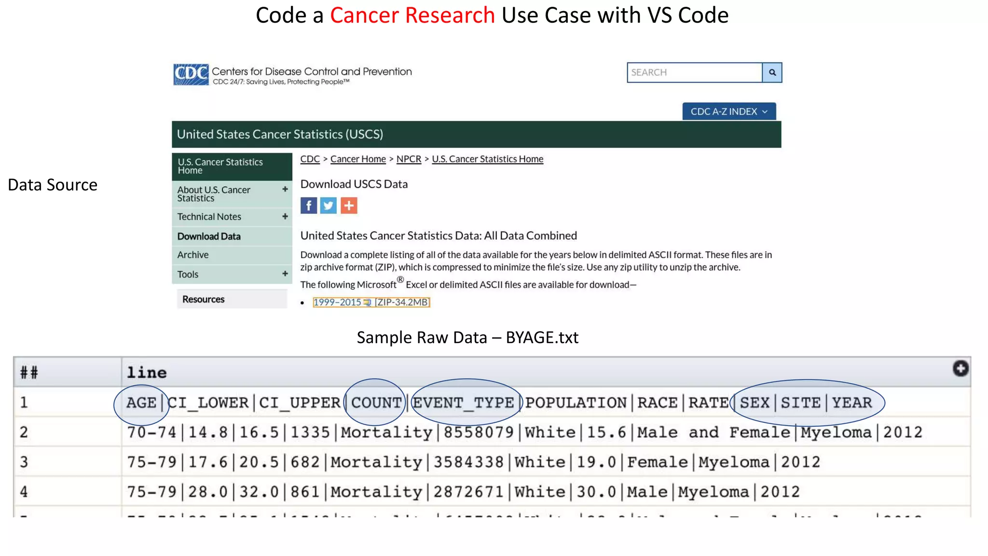The width and height of the screenshot is (988, 556).
Task: Open U.S. Cancer Statistics Home sidebar item
Action: [232, 167]
